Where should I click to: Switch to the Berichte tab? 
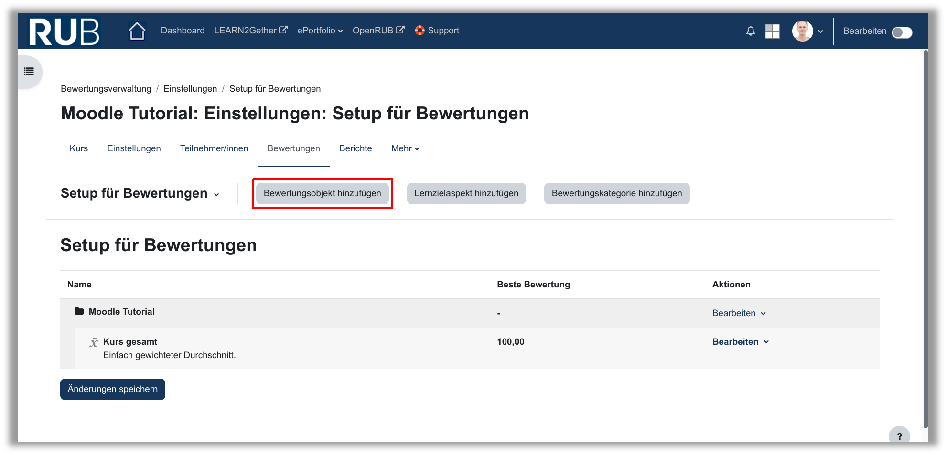[355, 148]
